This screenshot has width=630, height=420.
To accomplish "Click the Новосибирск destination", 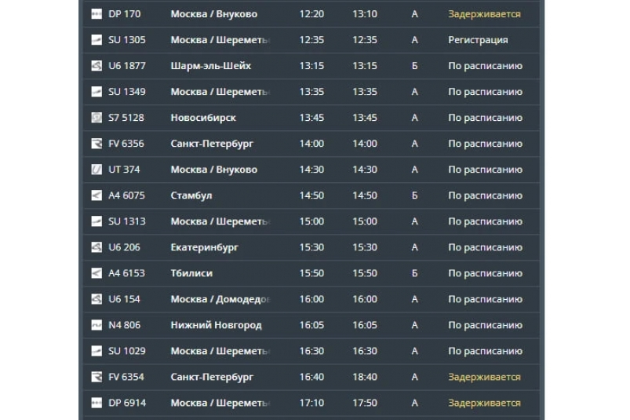I will [203, 118].
